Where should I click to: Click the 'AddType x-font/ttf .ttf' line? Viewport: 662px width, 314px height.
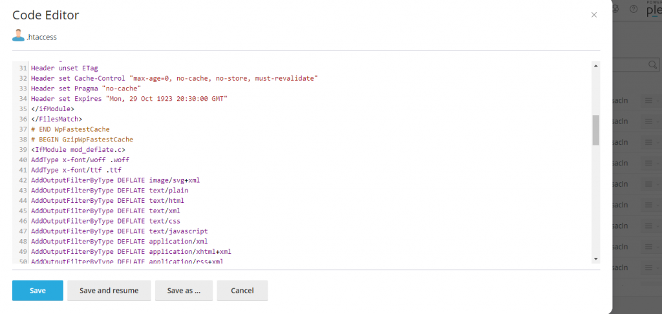[76, 170]
